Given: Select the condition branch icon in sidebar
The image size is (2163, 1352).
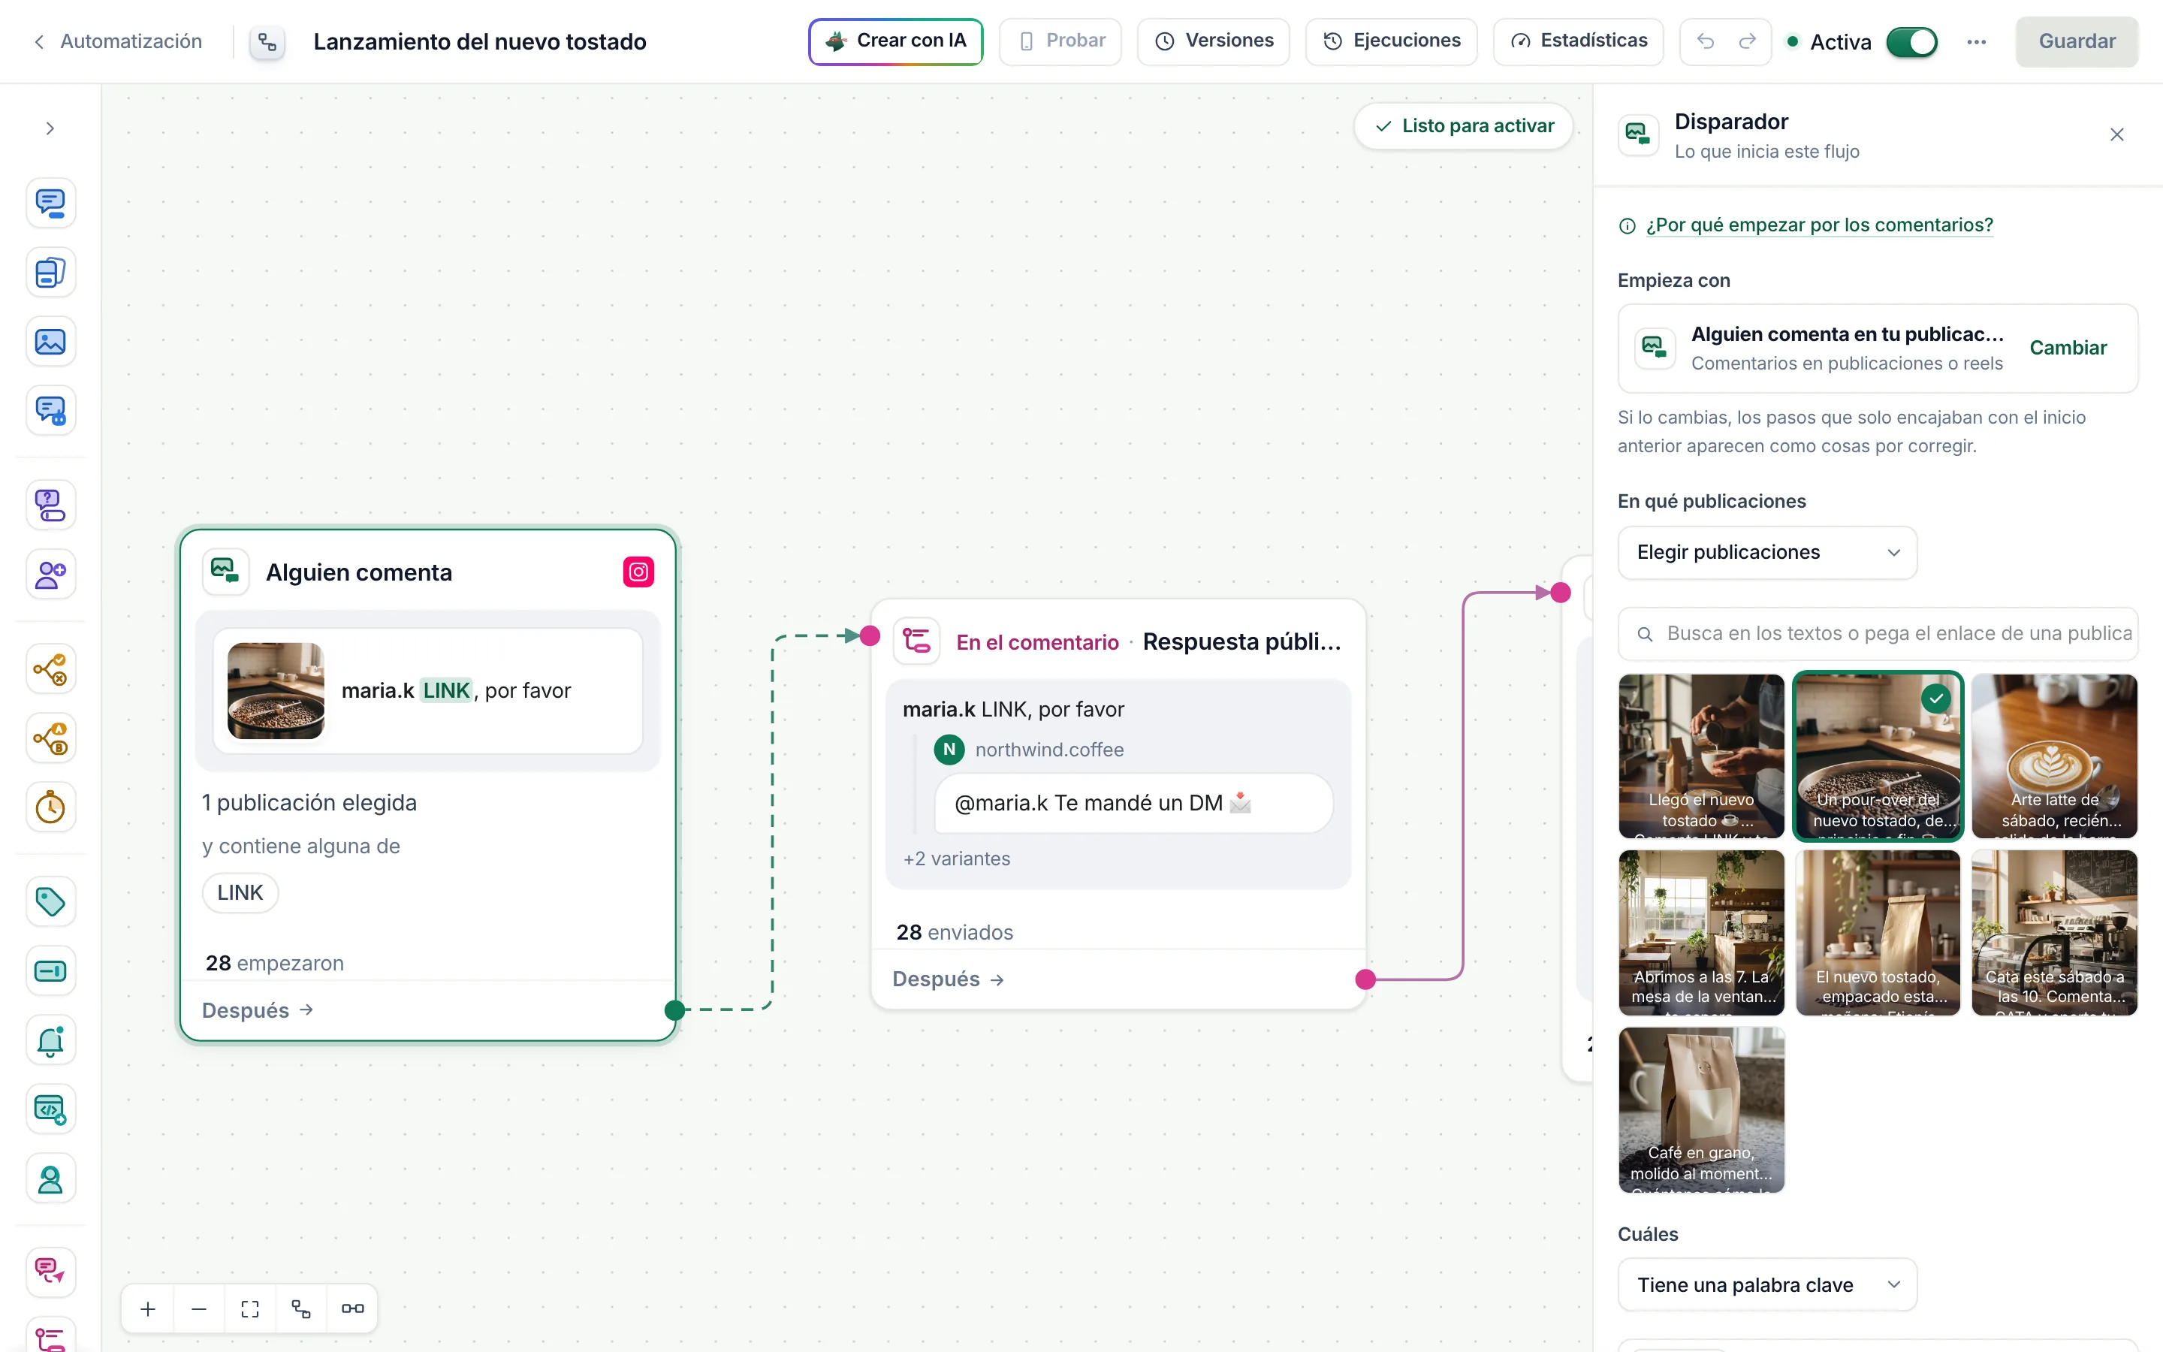Looking at the screenshot, I should [50, 668].
